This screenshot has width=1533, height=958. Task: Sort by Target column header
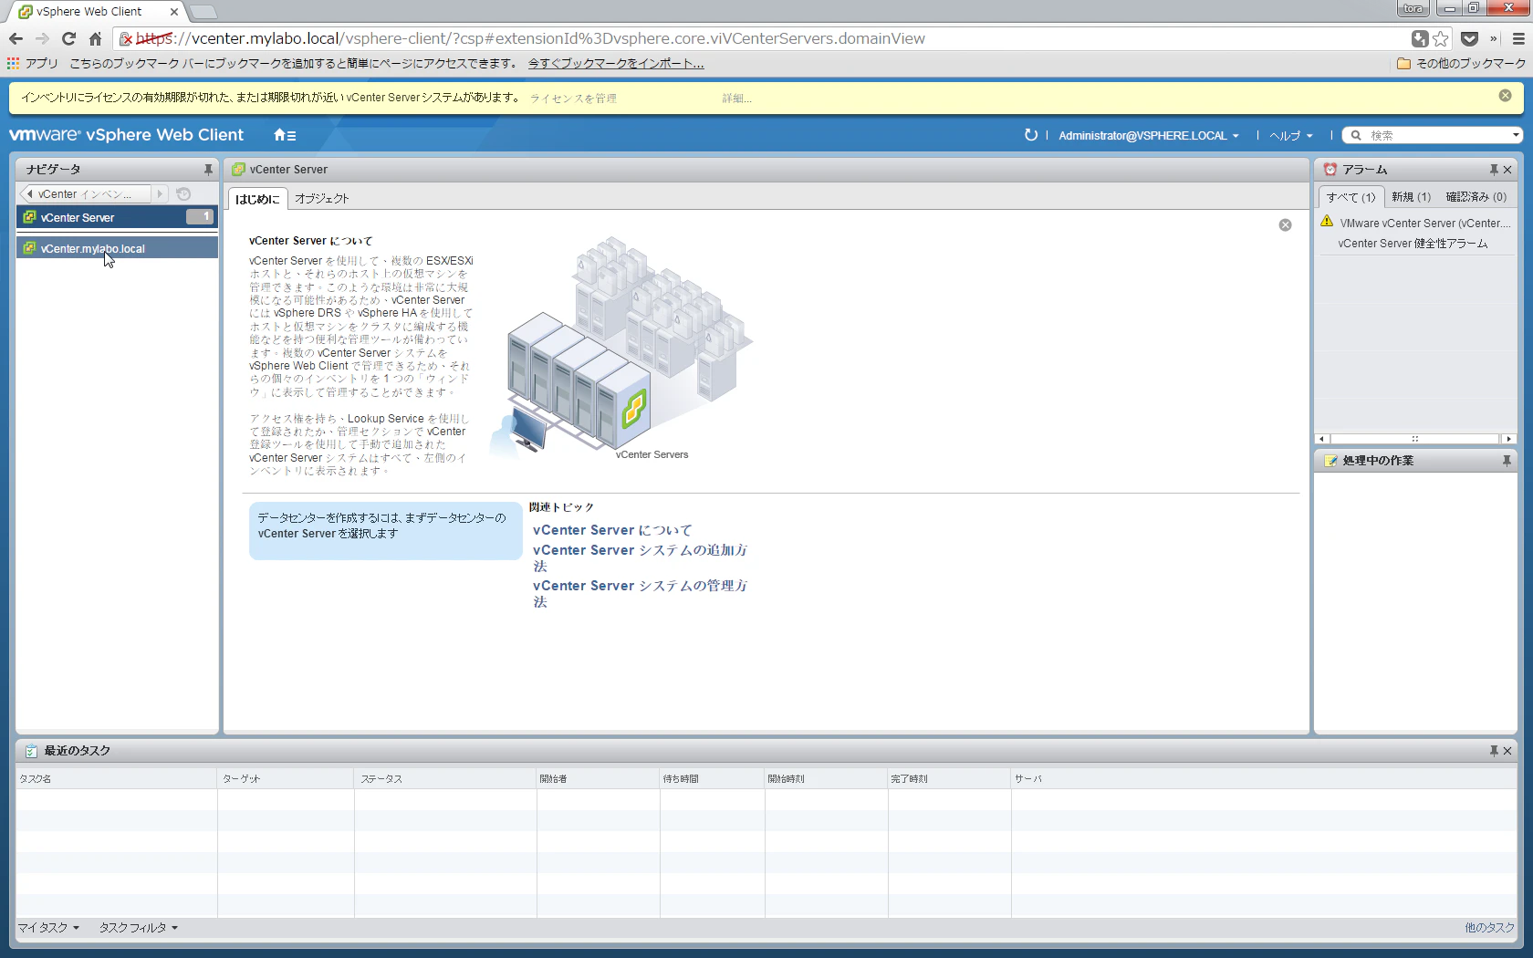(x=286, y=779)
